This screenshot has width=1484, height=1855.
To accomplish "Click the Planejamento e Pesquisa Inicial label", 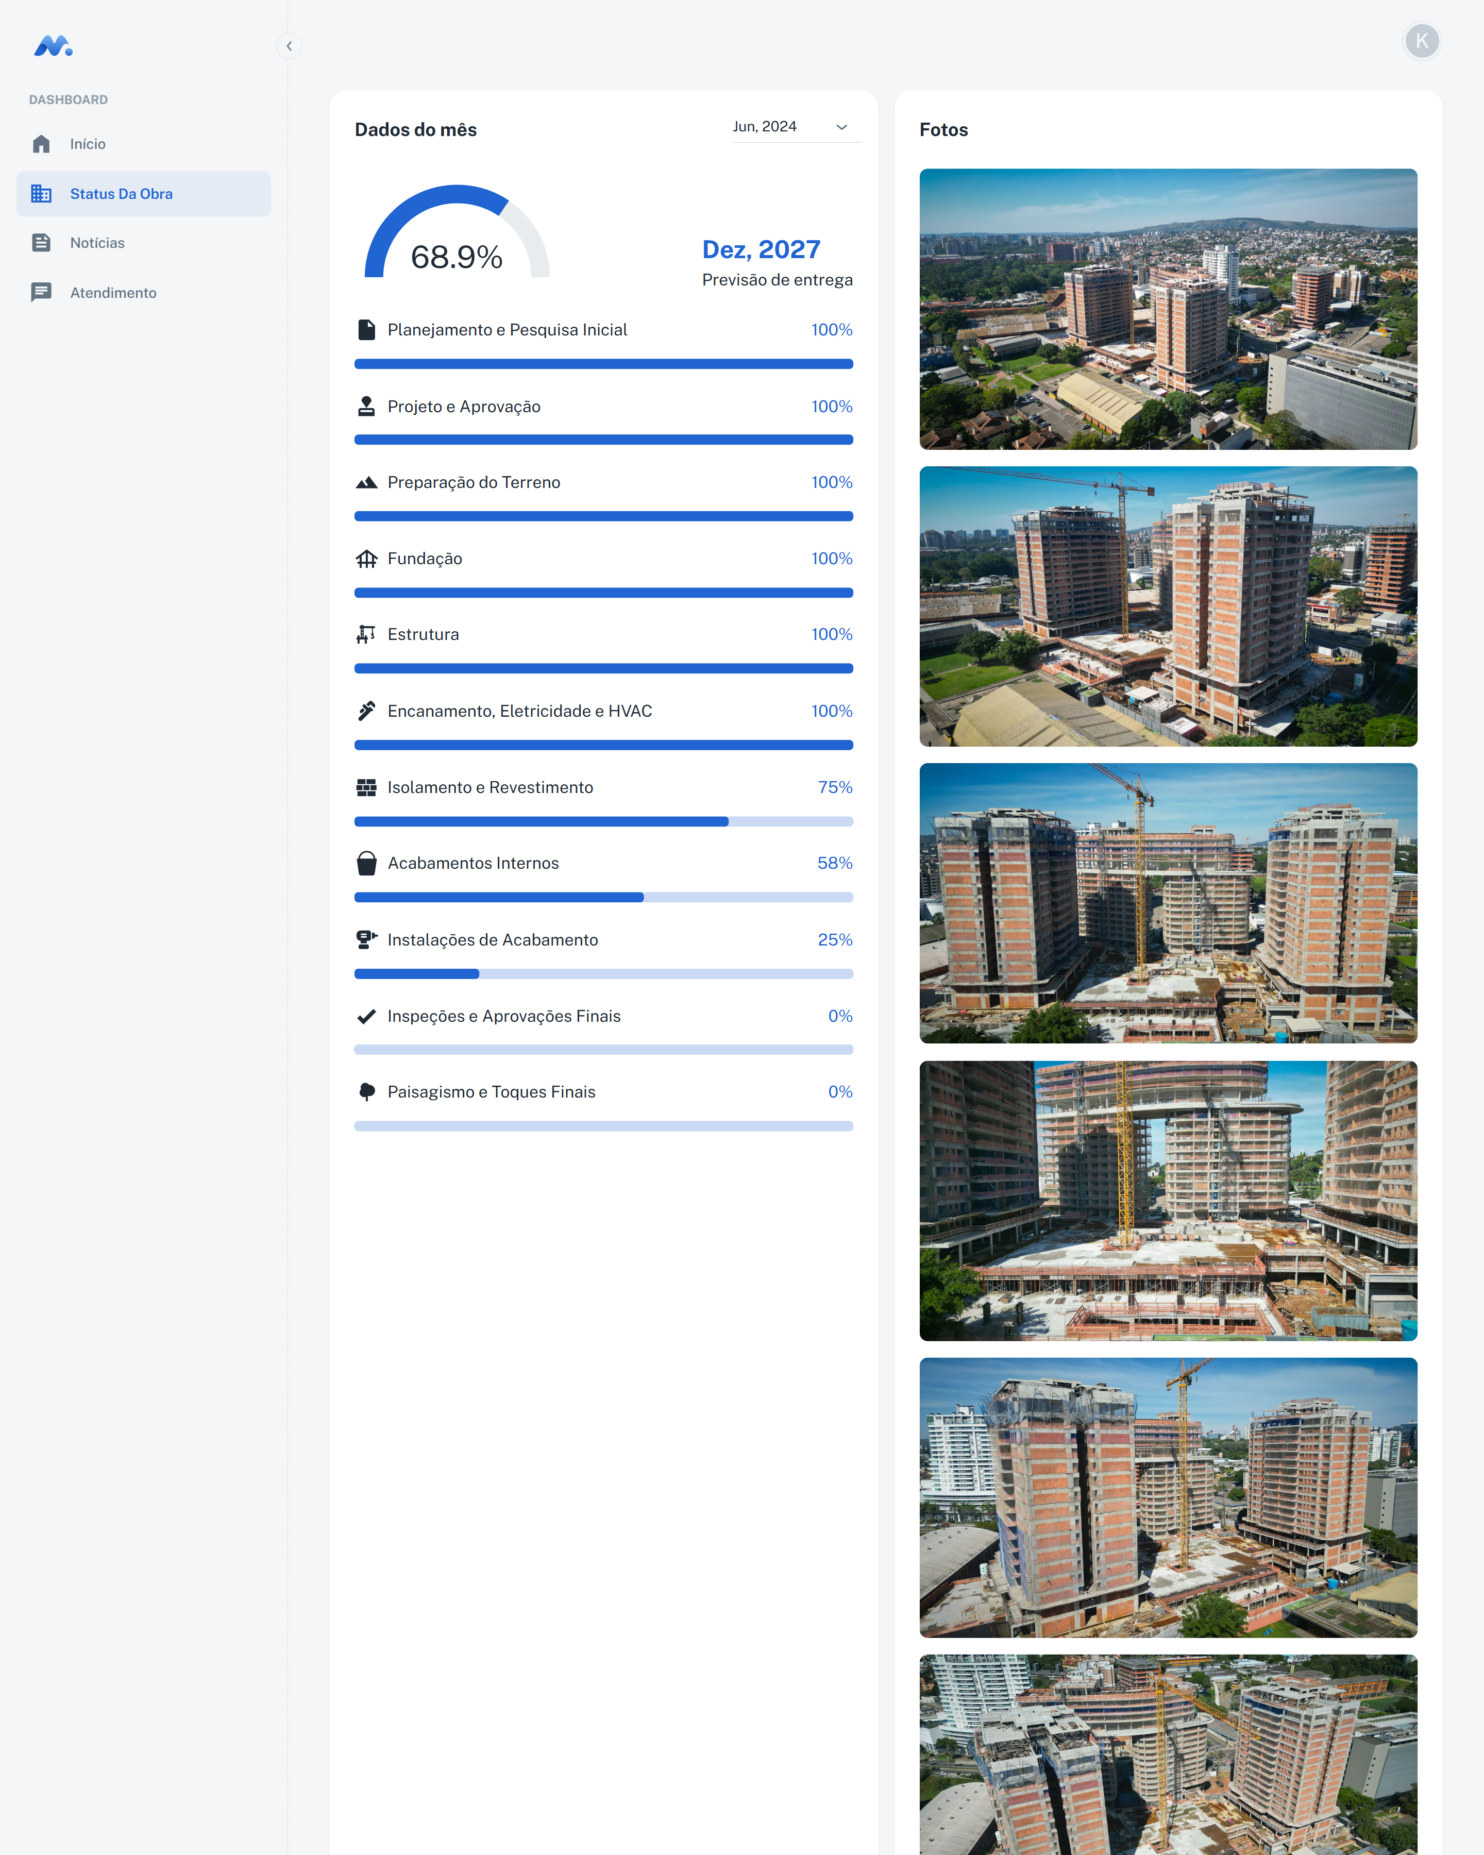I will (x=507, y=330).
